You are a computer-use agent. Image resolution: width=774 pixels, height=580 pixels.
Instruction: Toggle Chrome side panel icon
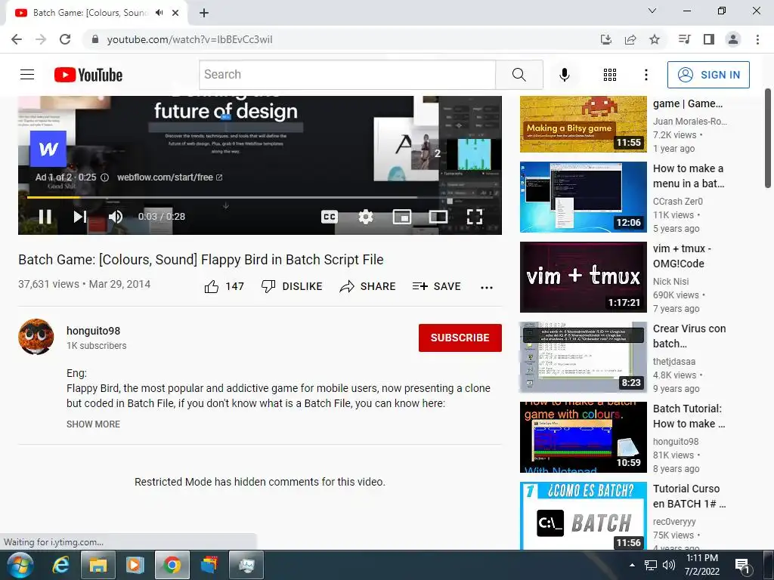coord(709,39)
